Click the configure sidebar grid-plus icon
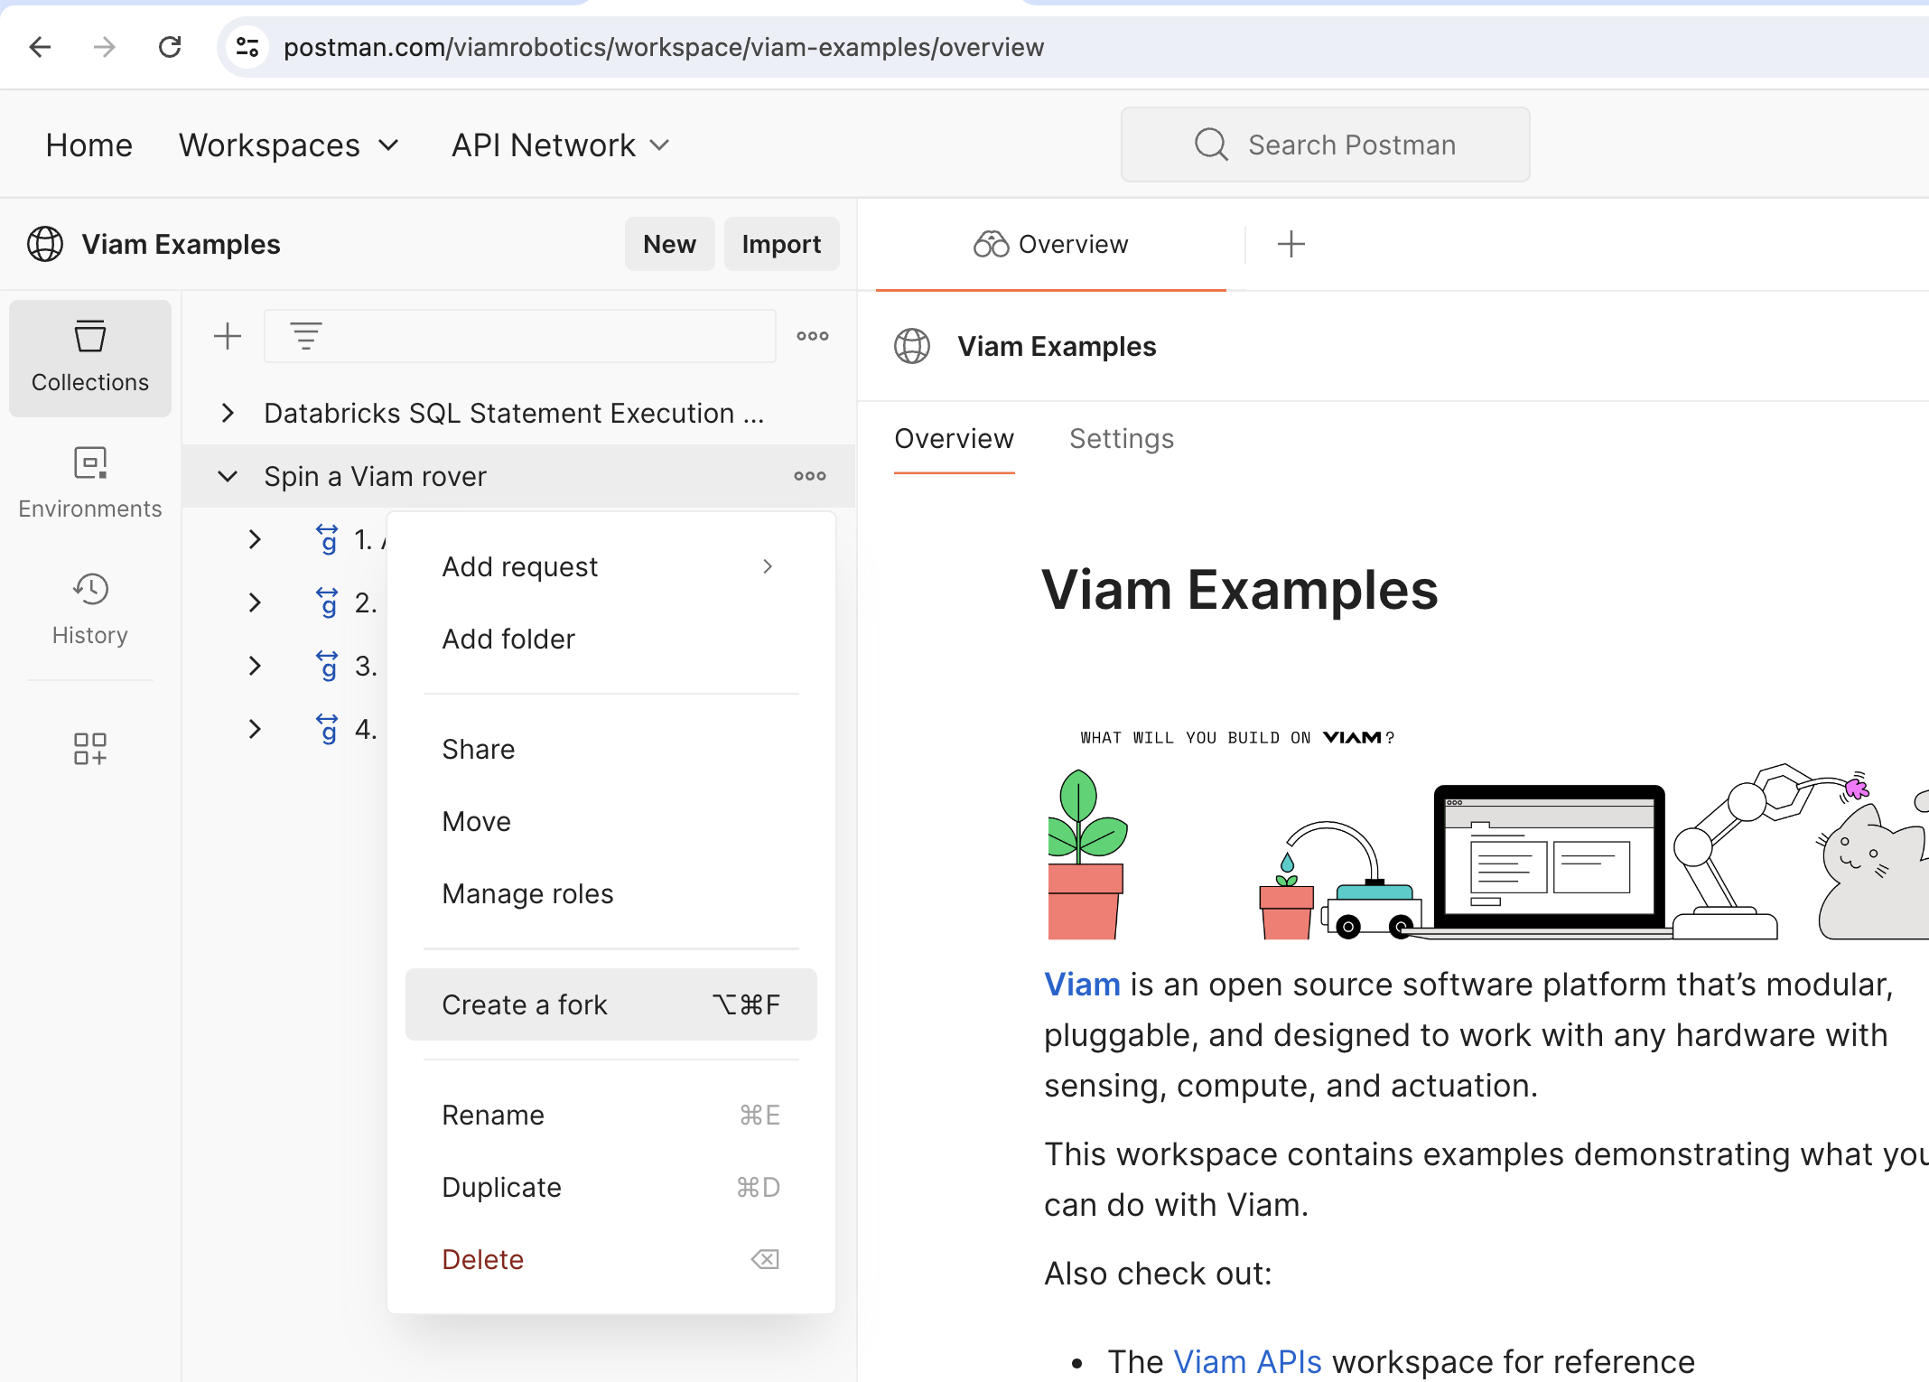The image size is (1929, 1382). (90, 749)
